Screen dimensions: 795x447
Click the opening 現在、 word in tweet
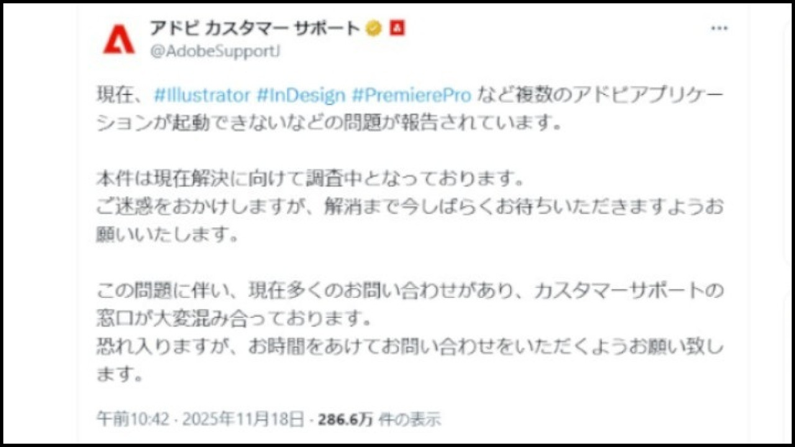pyautogui.click(x=122, y=96)
